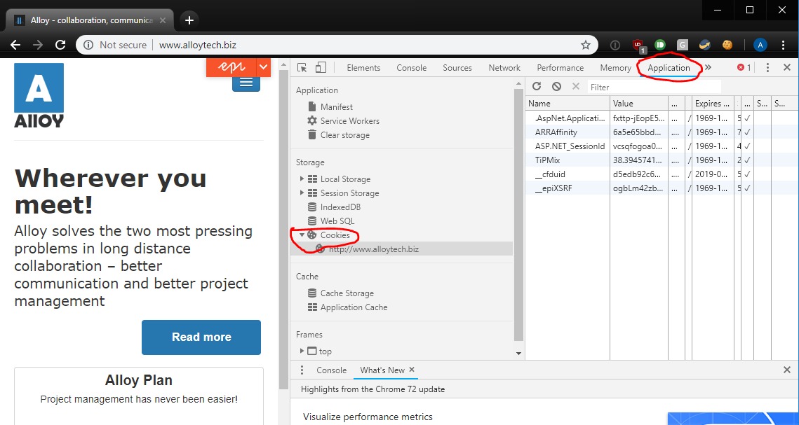This screenshot has height=425, width=799.
Task: Click the Read more button
Action: point(201,337)
